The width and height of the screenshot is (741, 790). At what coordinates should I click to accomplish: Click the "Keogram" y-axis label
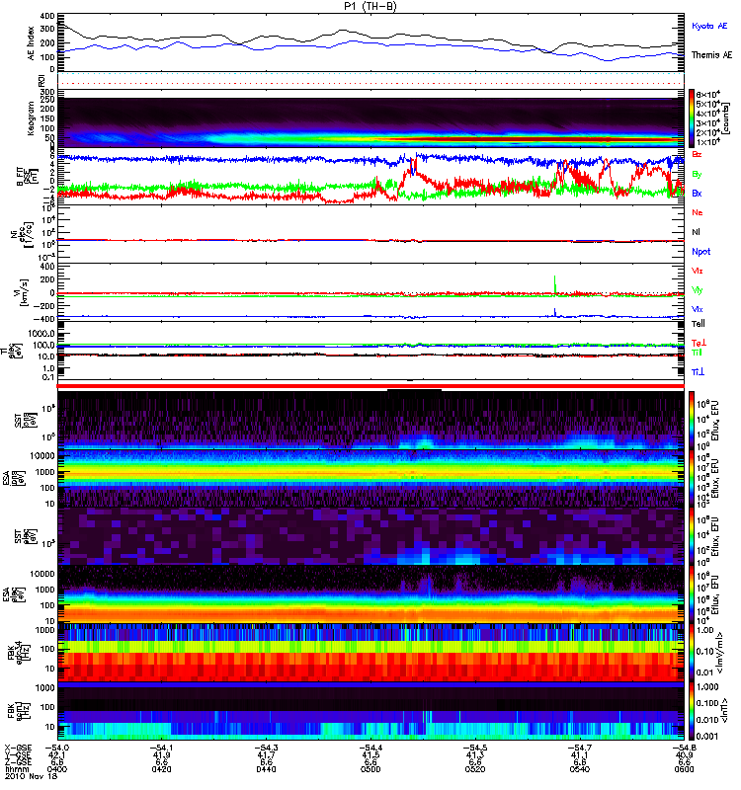coord(31,118)
